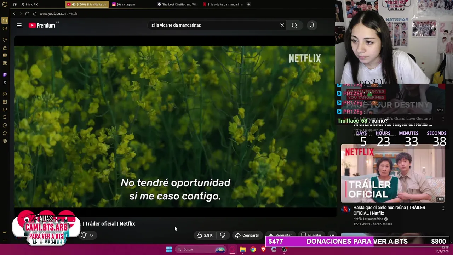Click the 'Tráiler oficial | Netflix' video title

point(109,224)
